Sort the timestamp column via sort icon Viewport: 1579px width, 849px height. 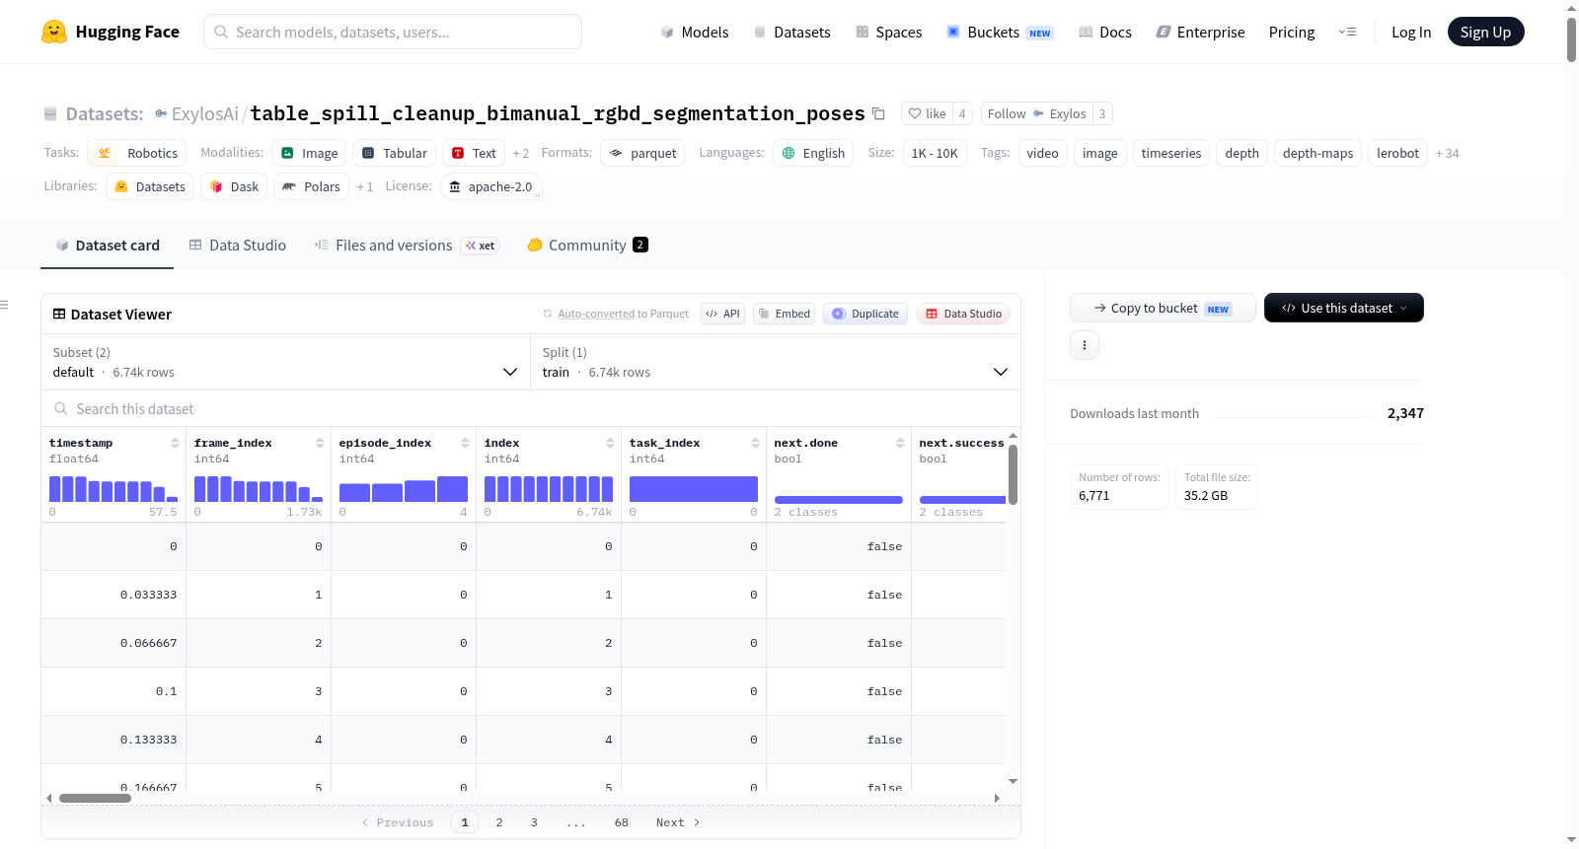pyautogui.click(x=175, y=443)
